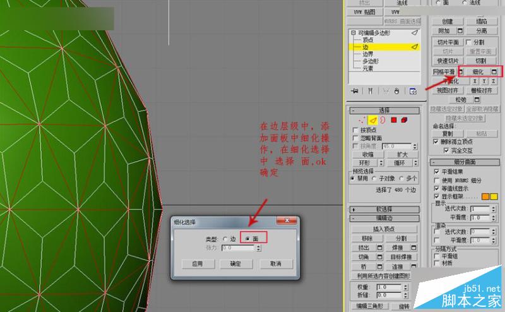505x312 pixels.
Task: Click 取消 in 细化选择 dialog
Action: pos(276,264)
